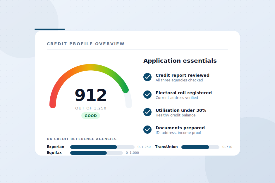This screenshot has height=183, width=275.
Task: Click the Current address verified text
Action: [177, 97]
